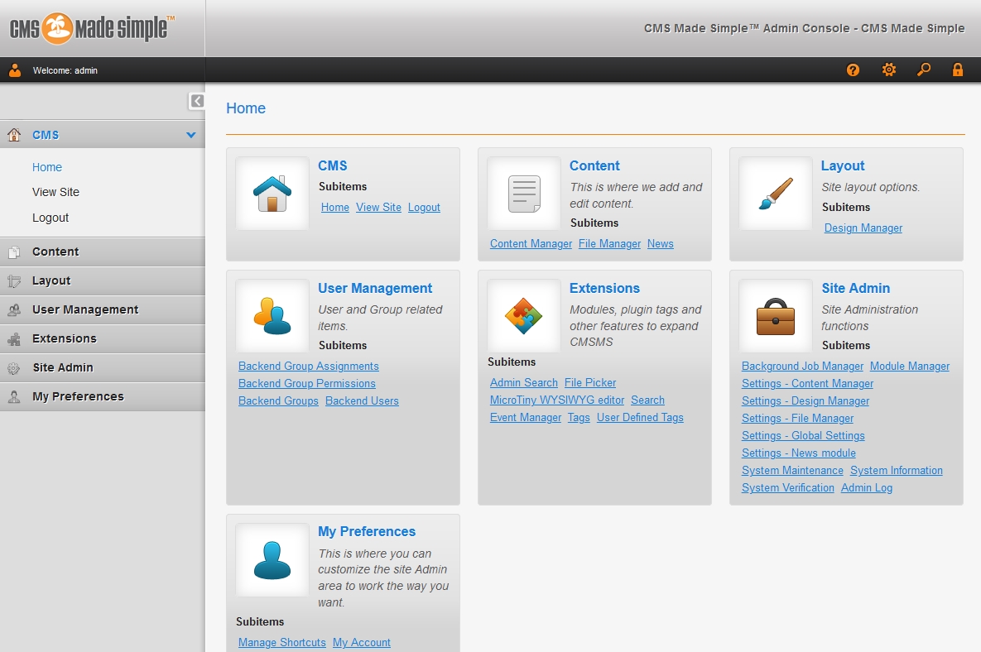Open the Manage Shortcuts link
The width and height of the screenshot is (981, 652).
282,643
